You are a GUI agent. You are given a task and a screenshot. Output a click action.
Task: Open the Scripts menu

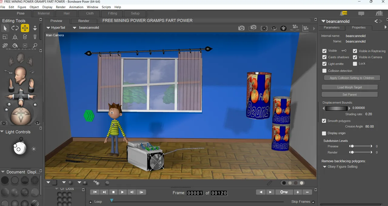tap(106, 7)
